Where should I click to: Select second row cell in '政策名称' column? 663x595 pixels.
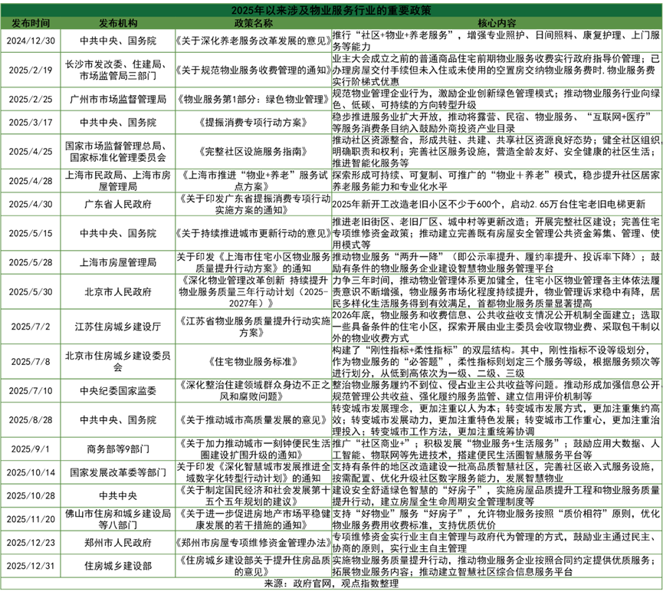click(253, 70)
